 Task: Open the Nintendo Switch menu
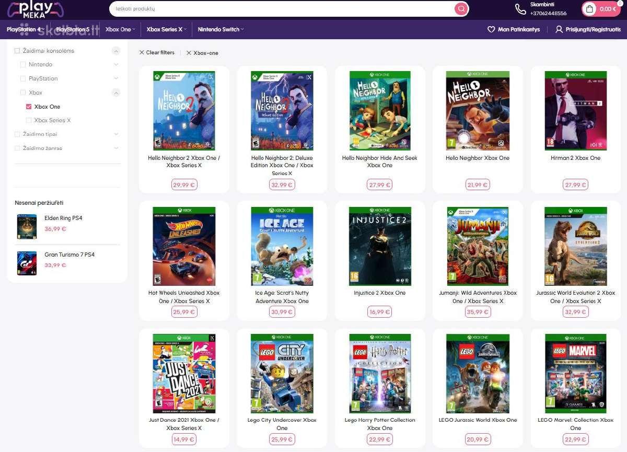(220, 29)
